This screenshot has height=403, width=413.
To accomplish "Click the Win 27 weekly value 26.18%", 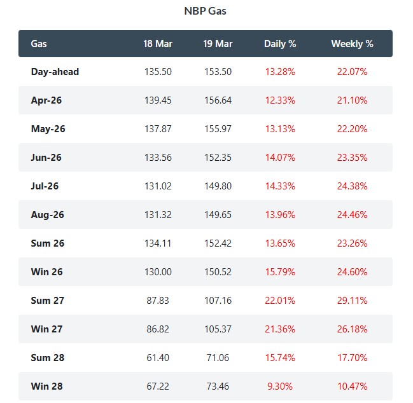I will [x=352, y=329].
